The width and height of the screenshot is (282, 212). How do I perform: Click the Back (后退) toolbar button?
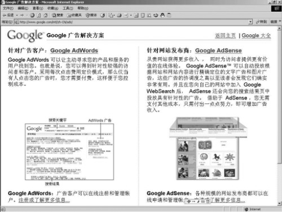pyautogui.click(x=8, y=15)
